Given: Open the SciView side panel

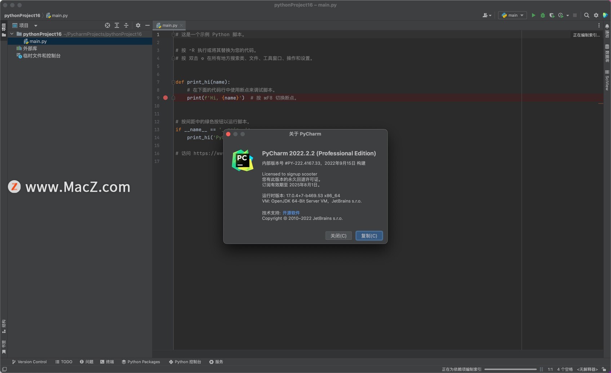Looking at the screenshot, I should point(607,80).
